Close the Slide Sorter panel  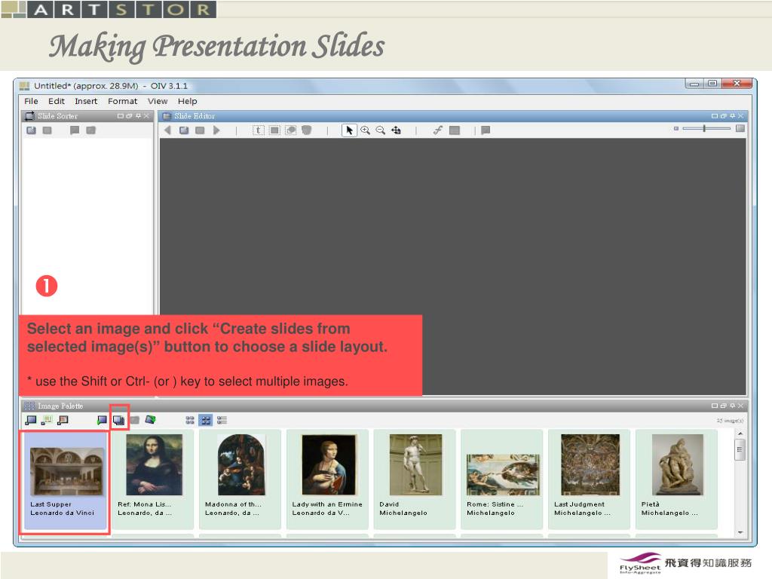click(146, 116)
